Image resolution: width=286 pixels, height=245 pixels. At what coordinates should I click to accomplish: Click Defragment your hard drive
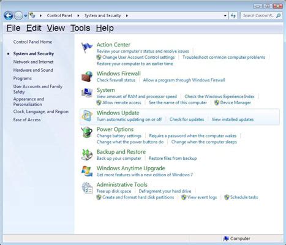[x=165, y=191]
